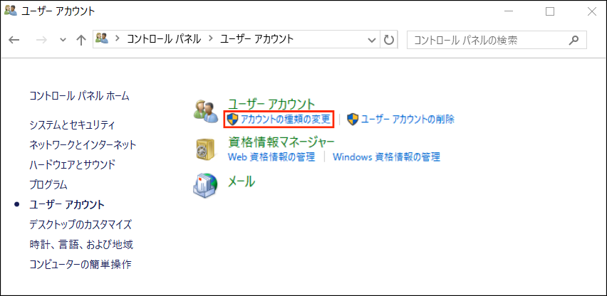Open the recent locations dropdown arrow

click(x=63, y=40)
